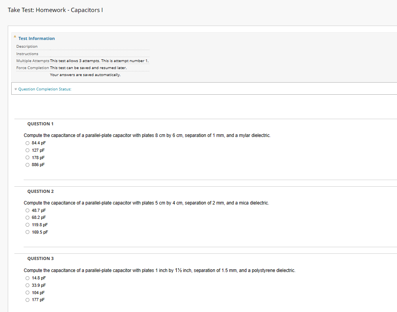This screenshot has height=312, width=397.
Task: Open the Test Information heading link
Action: click(x=36, y=38)
